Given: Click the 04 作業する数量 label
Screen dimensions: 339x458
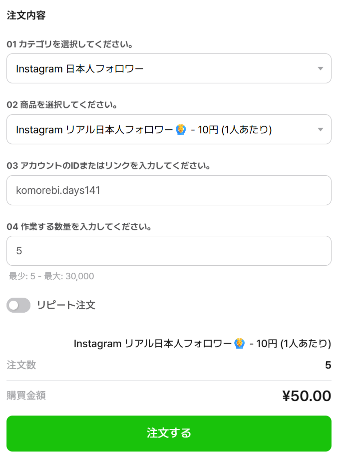Looking at the screenshot, I should (79, 226).
